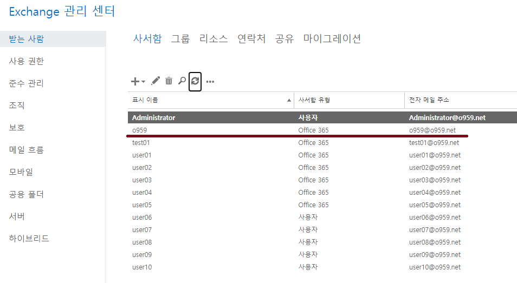Select the user09 mailbox row
Image resolution: width=517 pixels, height=283 pixels.
[322, 255]
